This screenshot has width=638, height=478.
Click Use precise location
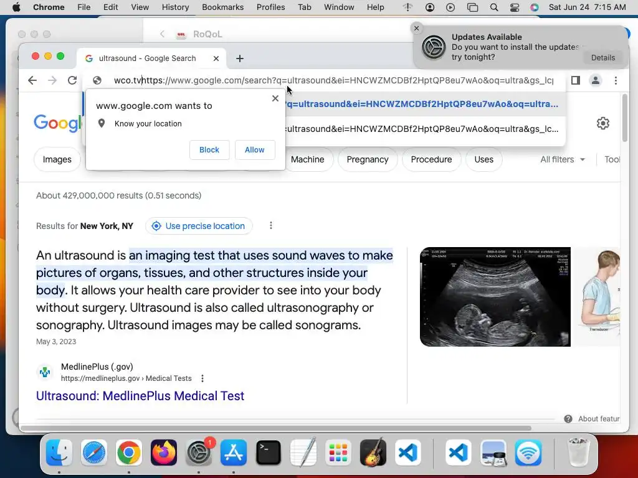tap(199, 226)
